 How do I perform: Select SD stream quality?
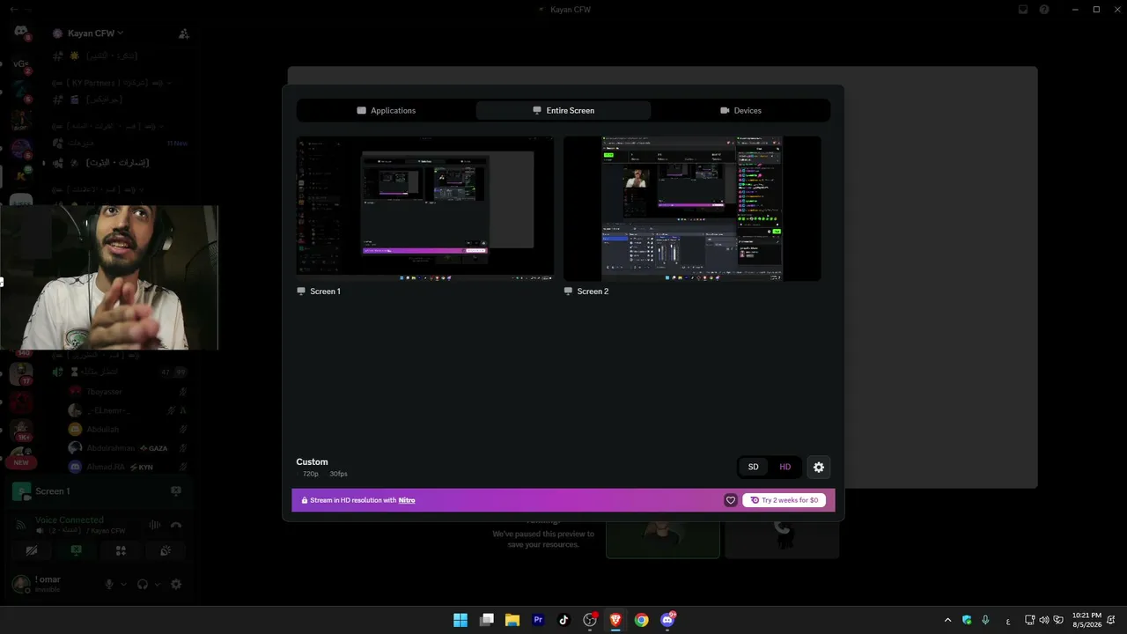coord(753,467)
